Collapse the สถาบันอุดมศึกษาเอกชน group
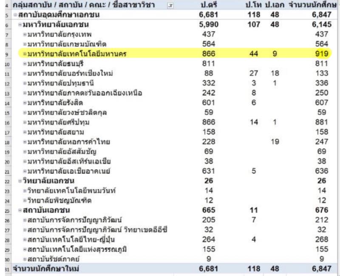Viewport: 340px width, 276px height. click(x=15, y=15)
